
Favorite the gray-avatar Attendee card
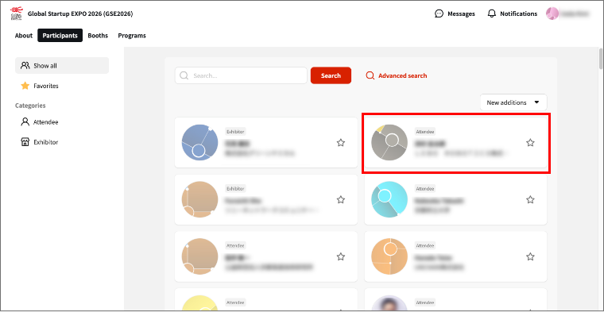(530, 143)
